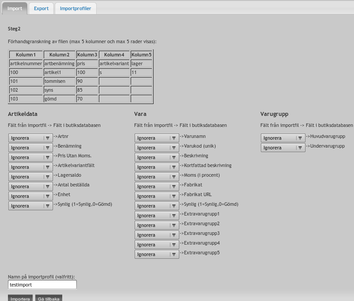Click the '101' cell in Kolumn1
The height and width of the screenshot is (301, 354).
tap(26, 81)
